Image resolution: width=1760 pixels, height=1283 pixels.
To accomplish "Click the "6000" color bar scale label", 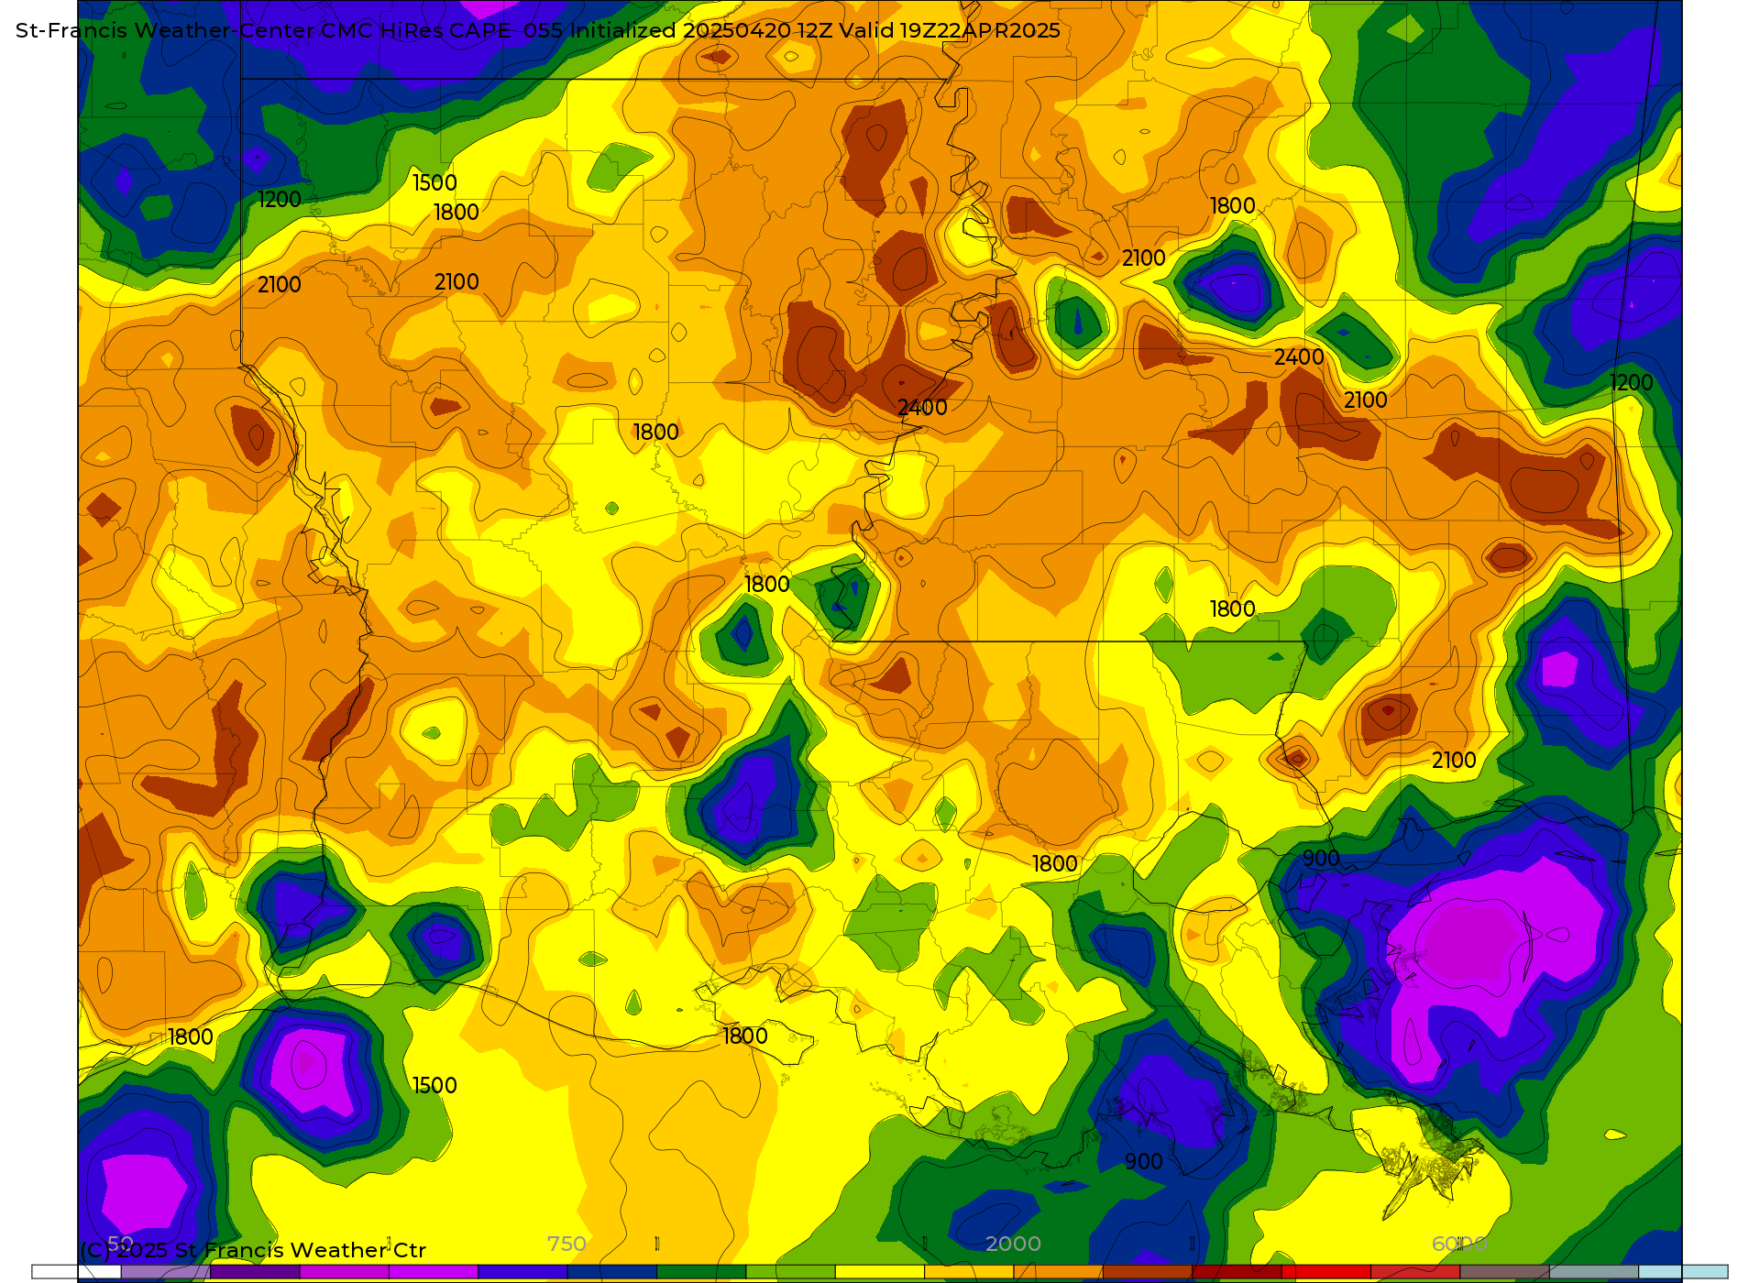I will click(x=1459, y=1244).
